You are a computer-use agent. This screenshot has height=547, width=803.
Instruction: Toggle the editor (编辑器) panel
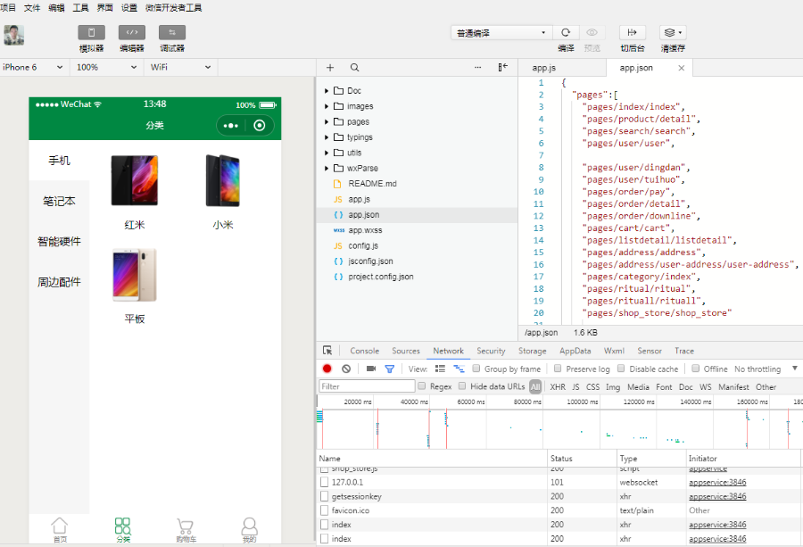132,33
